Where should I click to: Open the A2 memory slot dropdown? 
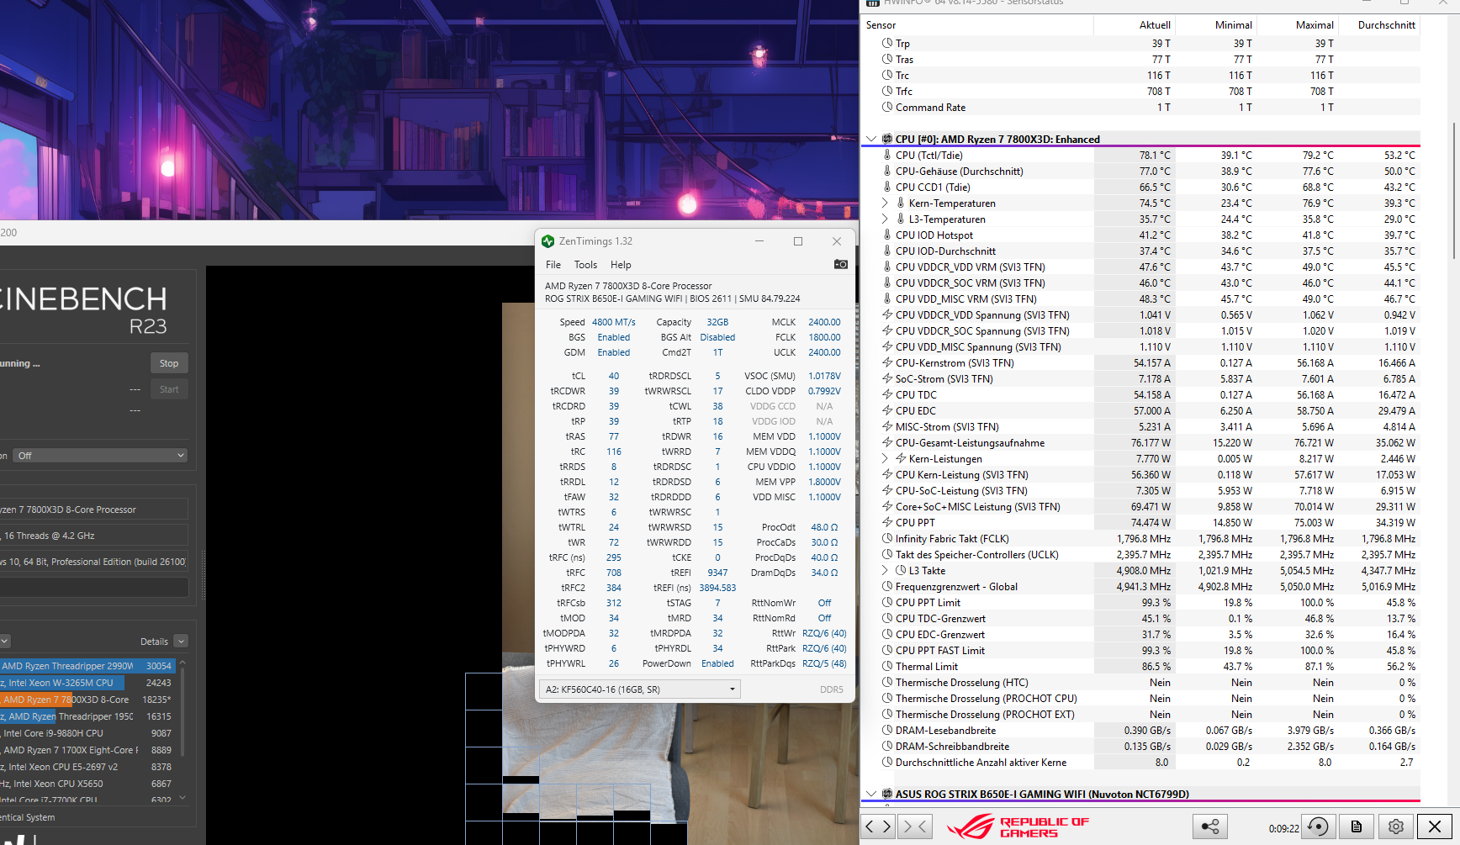(x=731, y=689)
